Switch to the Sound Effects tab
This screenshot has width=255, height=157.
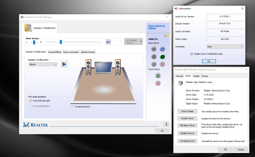55,52
